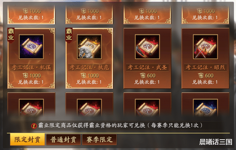This screenshot has width=236, height=150.
Task: Select the 考工记注·机谋 purple scroll icon
Action: click(31, 47)
